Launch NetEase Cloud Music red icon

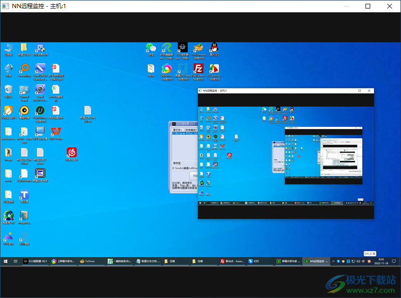(71, 153)
